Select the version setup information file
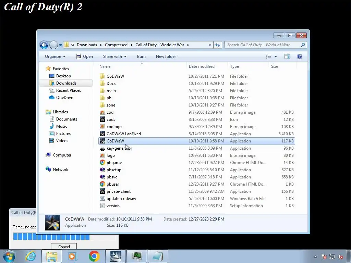351x263 pixels. tap(196, 206)
